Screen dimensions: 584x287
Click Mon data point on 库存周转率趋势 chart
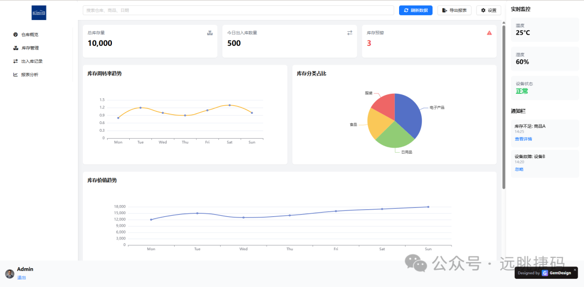(118, 118)
